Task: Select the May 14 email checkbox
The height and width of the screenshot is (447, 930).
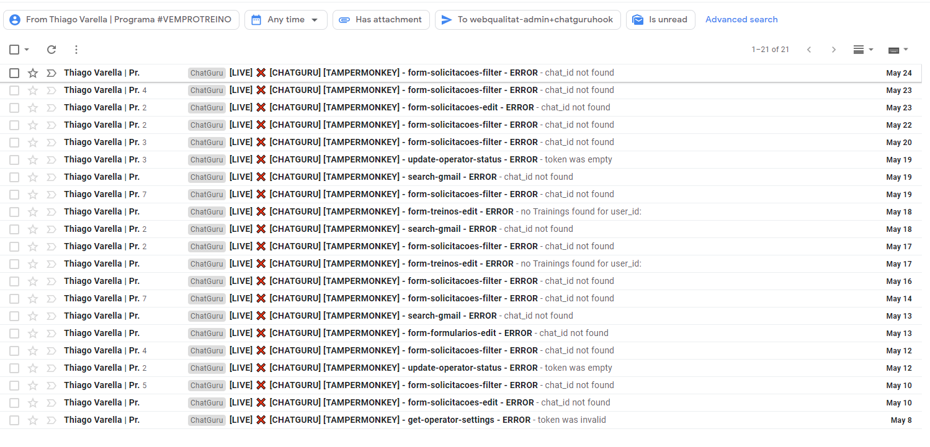Action: pos(14,299)
